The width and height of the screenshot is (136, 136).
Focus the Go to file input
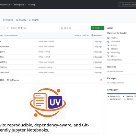coord(74,28)
